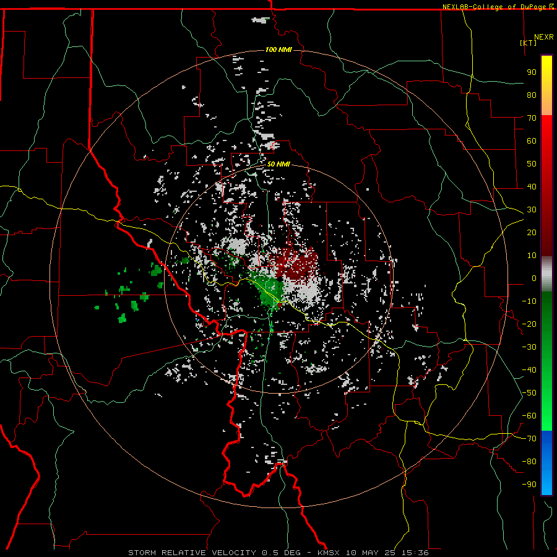Click the -50 value on the velocity scale

point(529,393)
